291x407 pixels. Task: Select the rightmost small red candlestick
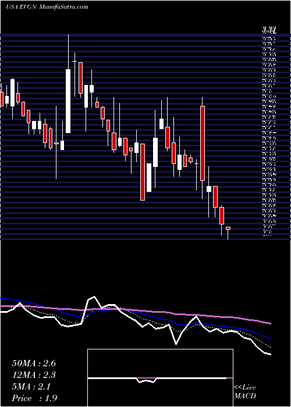point(228,228)
